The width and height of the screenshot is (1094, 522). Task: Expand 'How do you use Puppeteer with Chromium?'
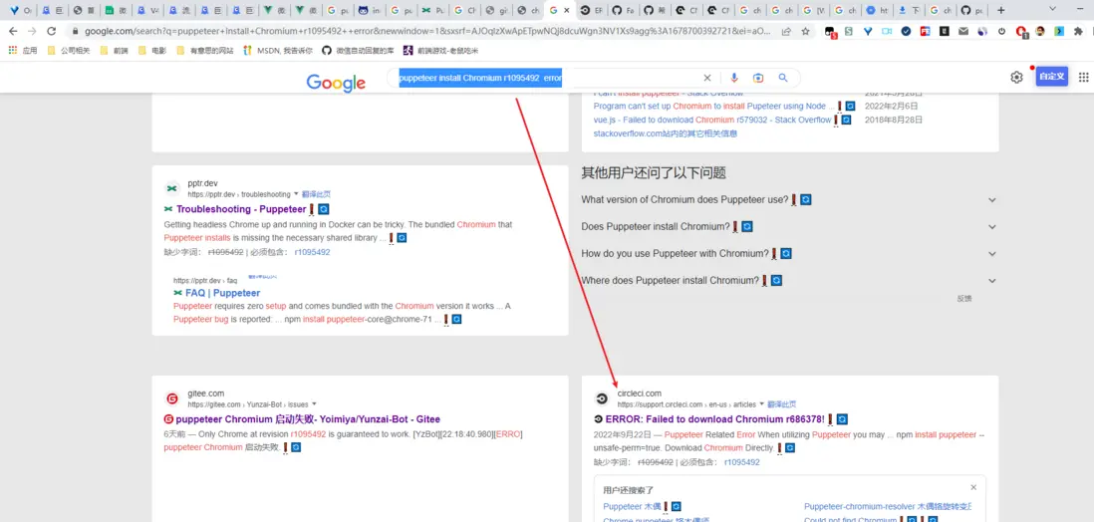(x=992, y=253)
